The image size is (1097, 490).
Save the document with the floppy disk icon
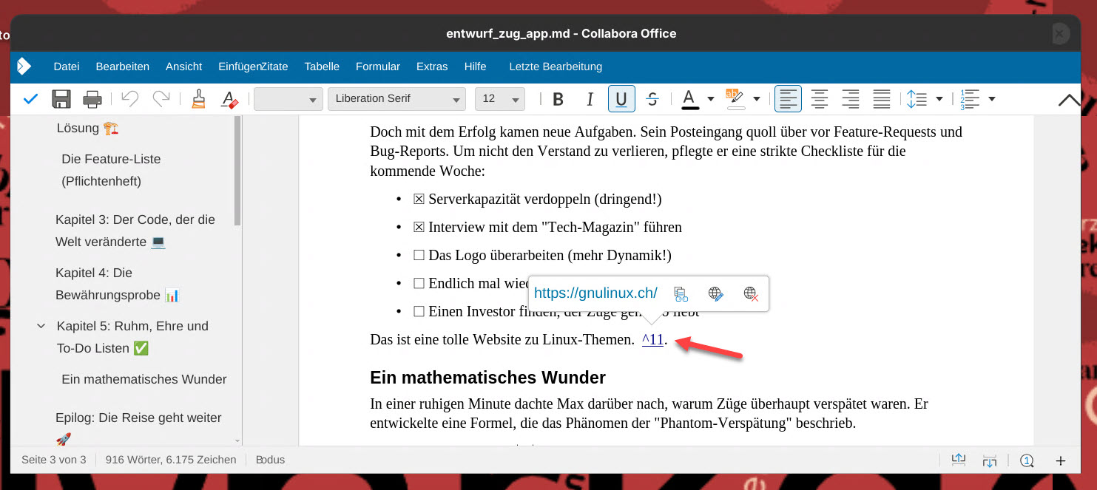[61, 99]
